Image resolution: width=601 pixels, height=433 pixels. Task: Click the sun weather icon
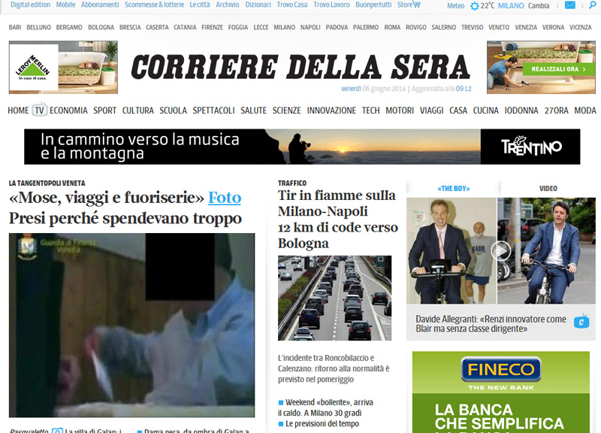[474, 6]
